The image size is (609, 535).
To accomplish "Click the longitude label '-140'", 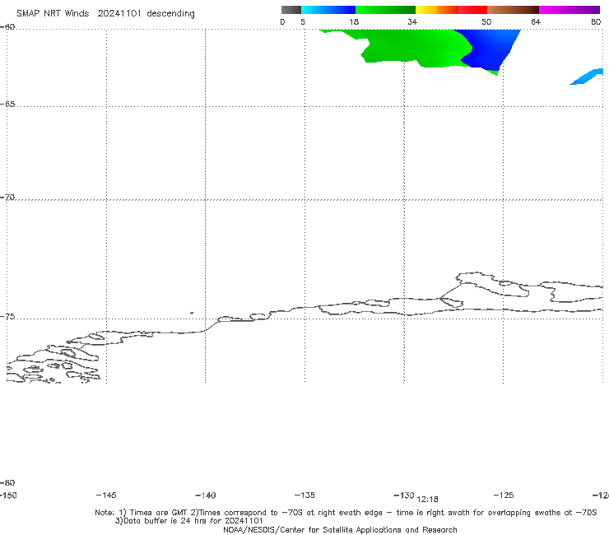I will 206,495.
